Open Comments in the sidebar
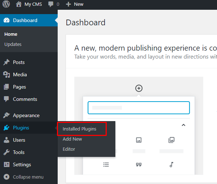This screenshot has height=184, width=217. click(25, 99)
